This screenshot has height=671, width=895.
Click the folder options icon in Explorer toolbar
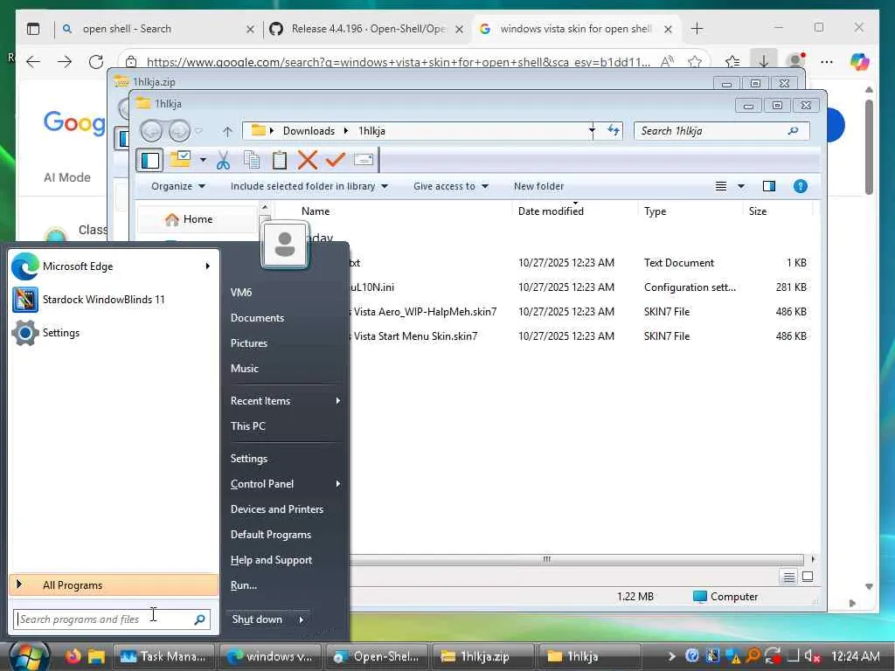[x=181, y=159]
